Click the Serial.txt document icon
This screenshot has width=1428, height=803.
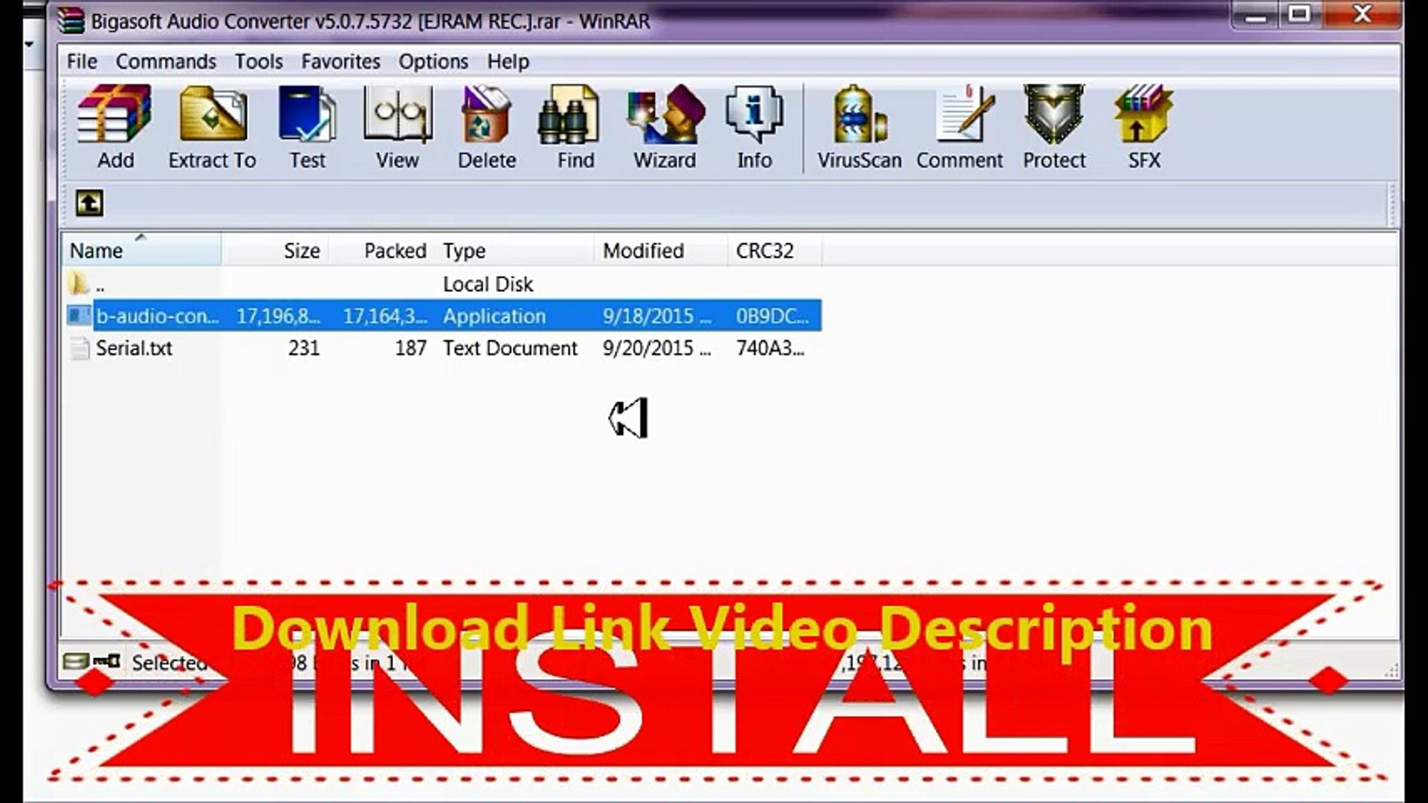(80, 348)
